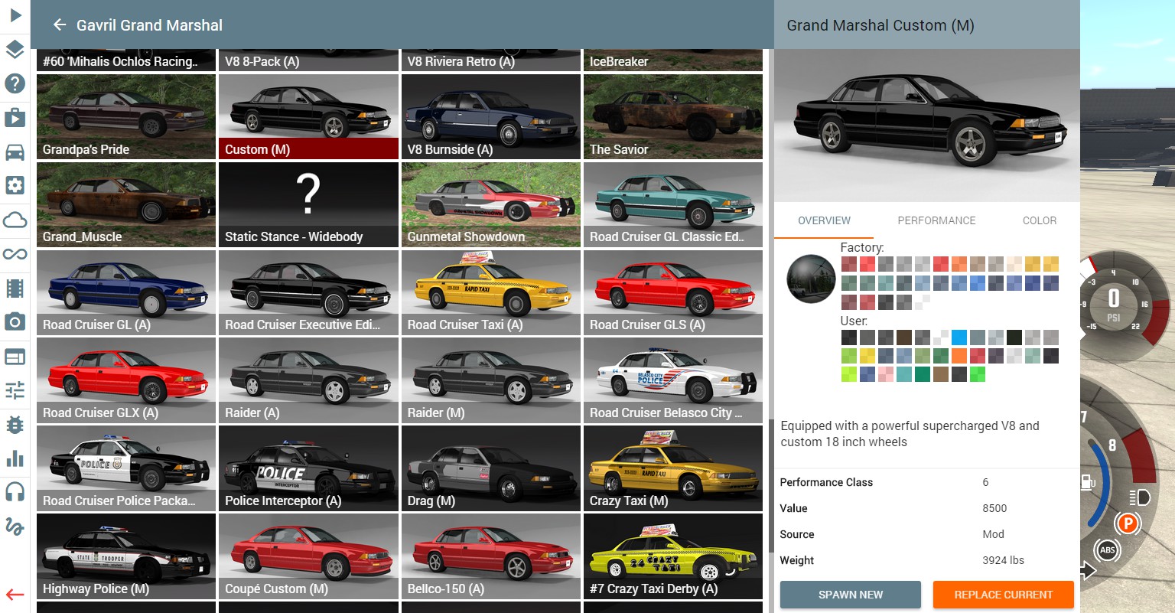Click the squiggle gesture icon in sidebar
The image size is (1175, 613).
(15, 527)
